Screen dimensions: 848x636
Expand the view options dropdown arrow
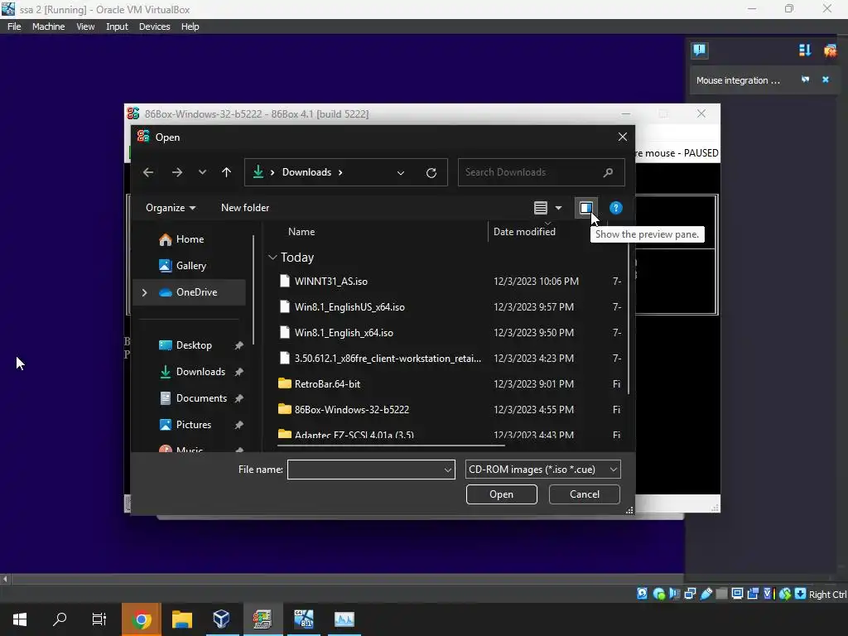point(559,208)
